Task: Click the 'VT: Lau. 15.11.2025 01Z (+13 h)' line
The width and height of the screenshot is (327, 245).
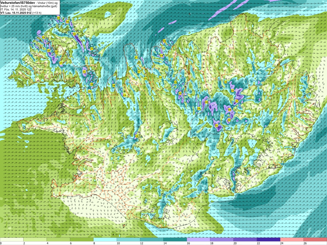Action: 21,13
